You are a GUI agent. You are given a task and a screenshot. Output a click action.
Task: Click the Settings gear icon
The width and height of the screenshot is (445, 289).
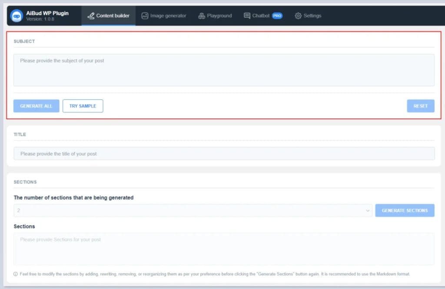[x=298, y=16]
